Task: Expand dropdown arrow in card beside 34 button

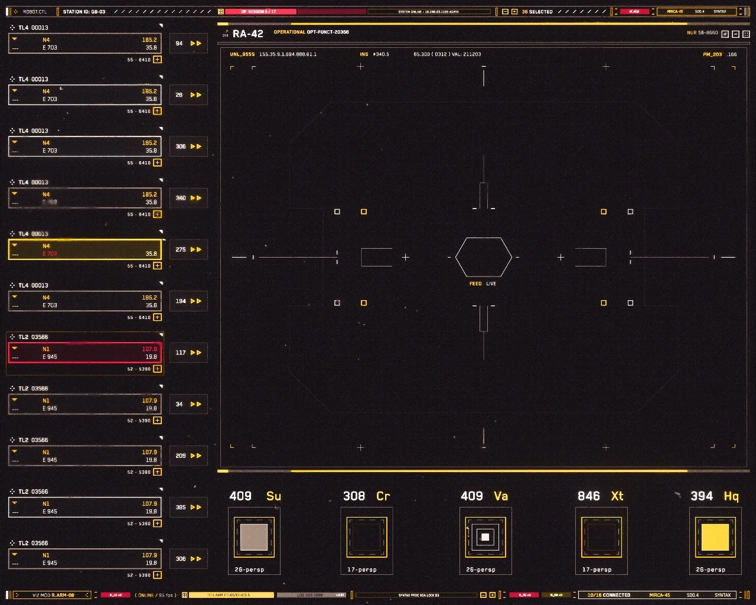Action: [15, 400]
